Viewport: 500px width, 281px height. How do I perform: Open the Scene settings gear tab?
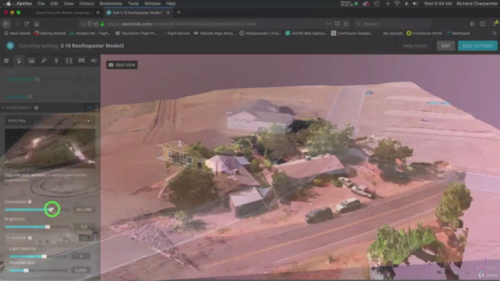click(6, 61)
